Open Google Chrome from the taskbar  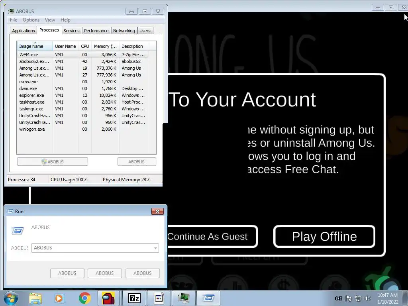click(x=84, y=298)
